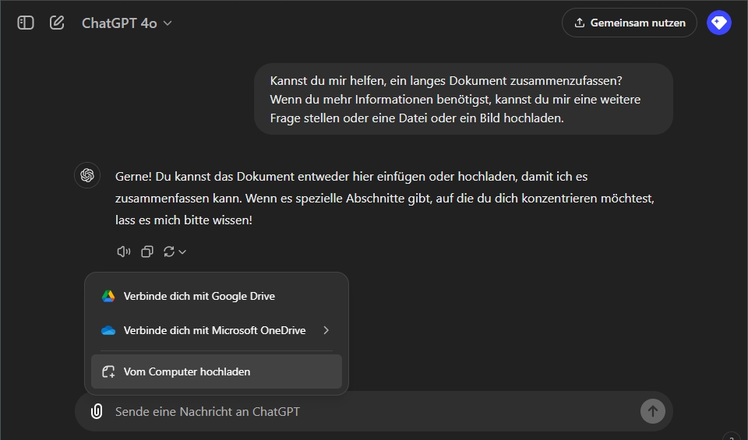
Task: Open the ChatGPT 4o model dropdown
Action: point(126,23)
